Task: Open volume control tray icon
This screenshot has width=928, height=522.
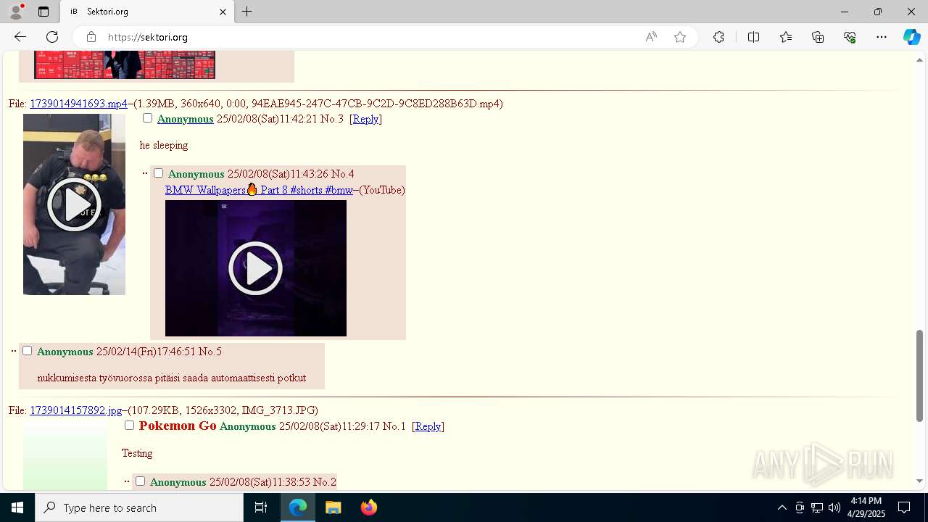Action: coord(834,507)
